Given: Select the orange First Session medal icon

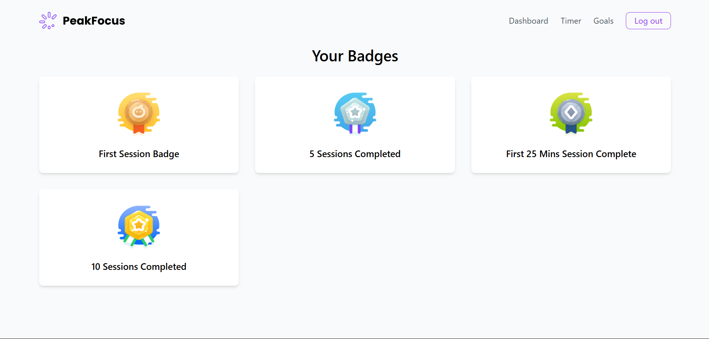Looking at the screenshot, I should pos(139,112).
